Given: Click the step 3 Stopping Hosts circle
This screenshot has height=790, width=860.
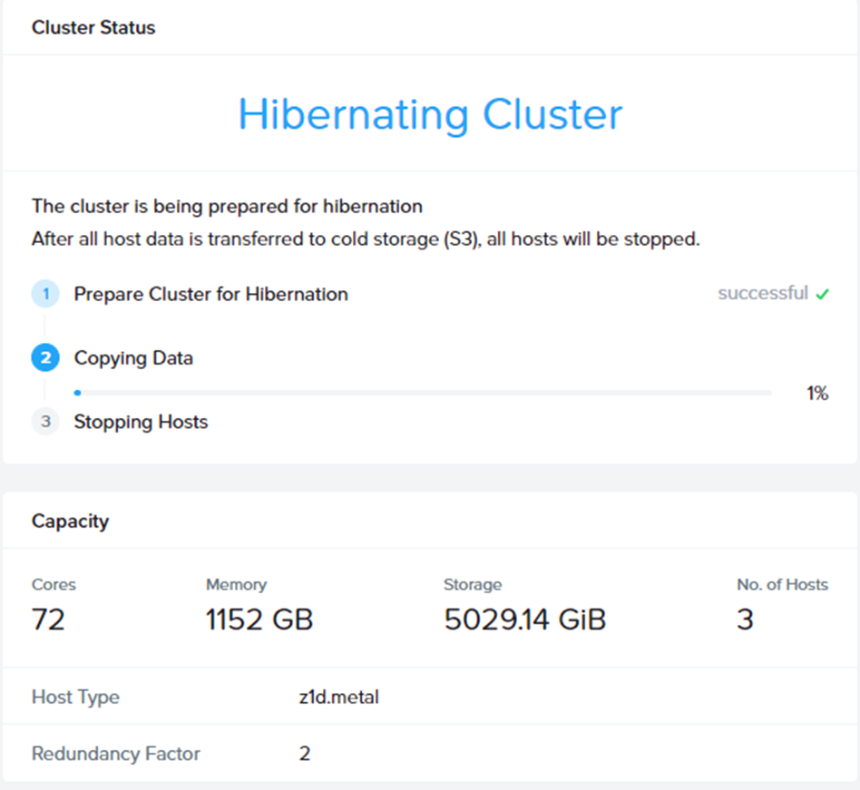Looking at the screenshot, I should pos(45,422).
